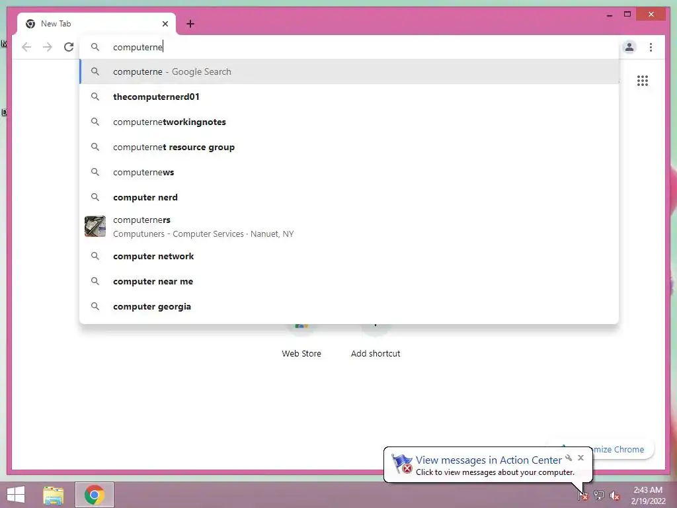Click the Action Center flag tray icon
Image resolution: width=677 pixels, height=508 pixels.
click(x=583, y=495)
